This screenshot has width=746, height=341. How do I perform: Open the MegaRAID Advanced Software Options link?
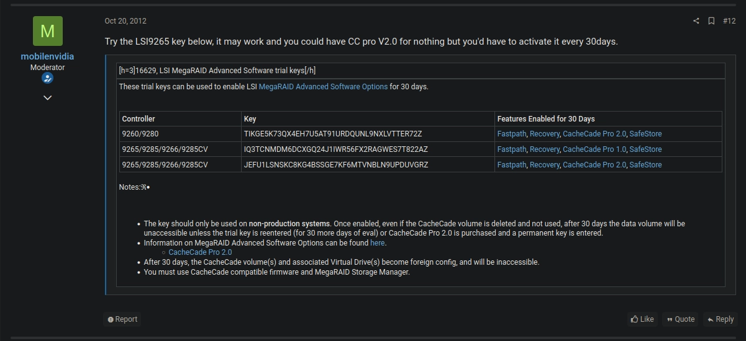(323, 87)
